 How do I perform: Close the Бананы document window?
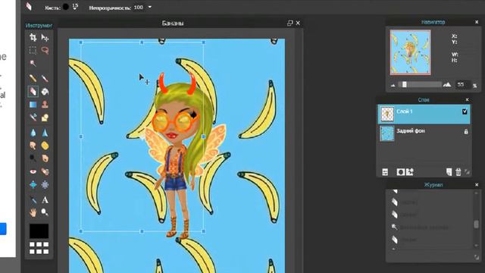(x=298, y=23)
